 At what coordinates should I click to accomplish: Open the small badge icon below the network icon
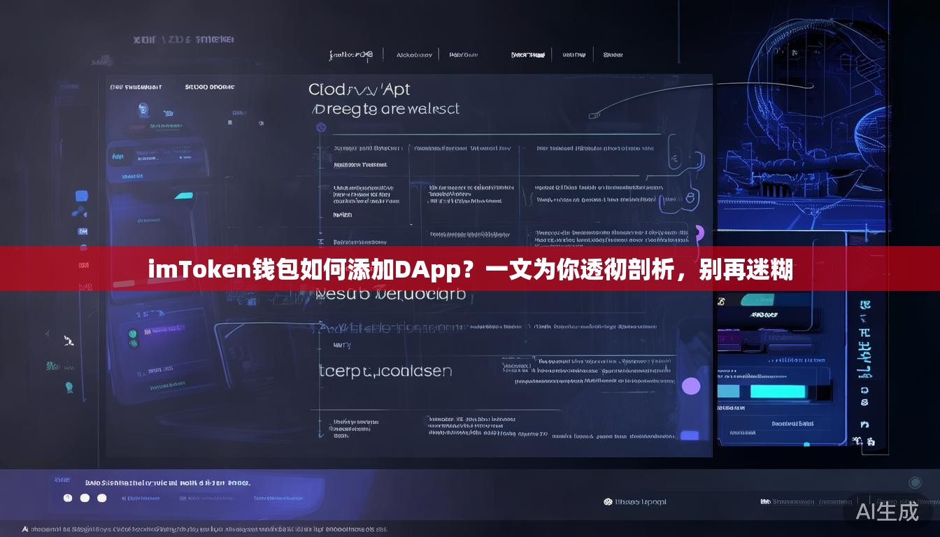pos(82,230)
